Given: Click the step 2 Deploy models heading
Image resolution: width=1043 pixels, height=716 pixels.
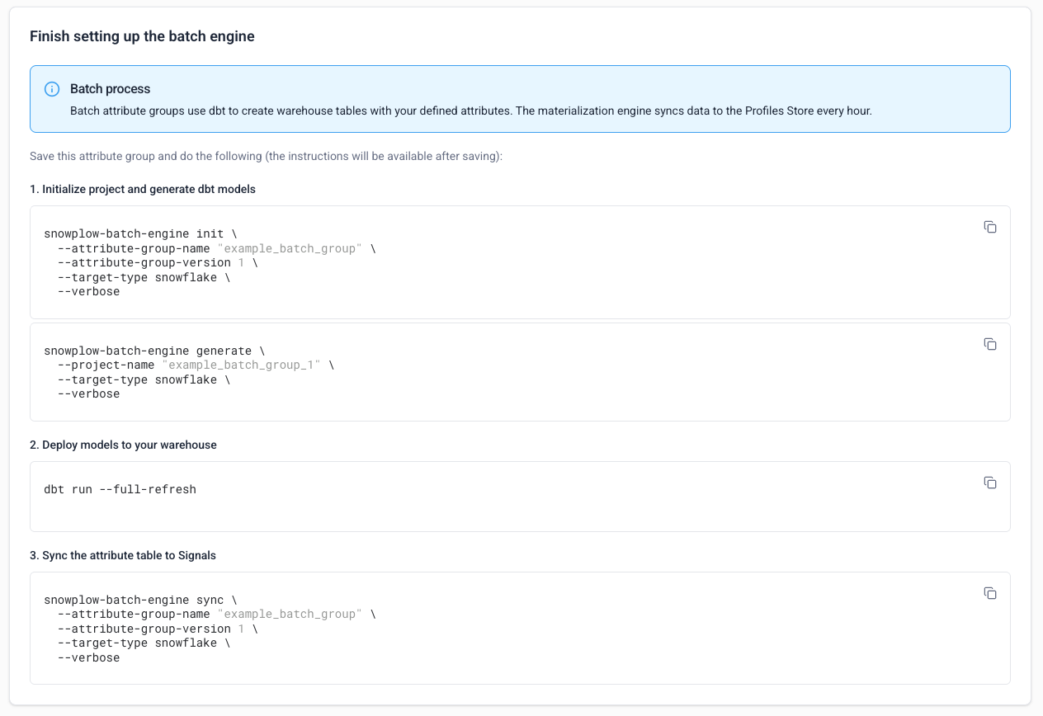Looking at the screenshot, I should [x=122, y=445].
